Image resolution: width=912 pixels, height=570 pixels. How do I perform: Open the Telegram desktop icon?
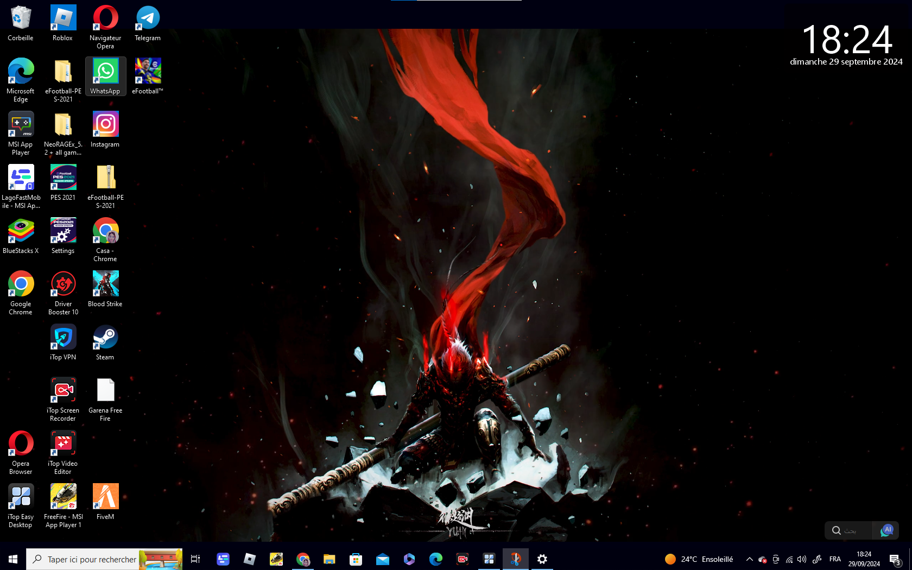(x=148, y=23)
